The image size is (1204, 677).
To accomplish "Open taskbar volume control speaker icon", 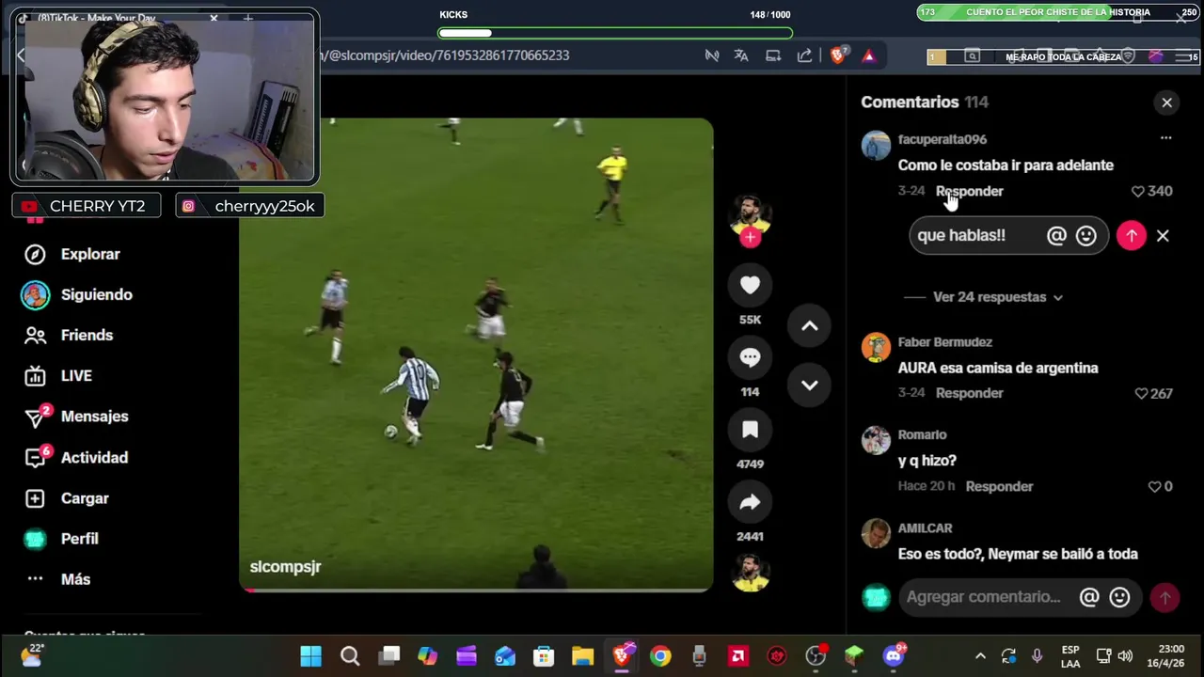I will coord(1125,656).
